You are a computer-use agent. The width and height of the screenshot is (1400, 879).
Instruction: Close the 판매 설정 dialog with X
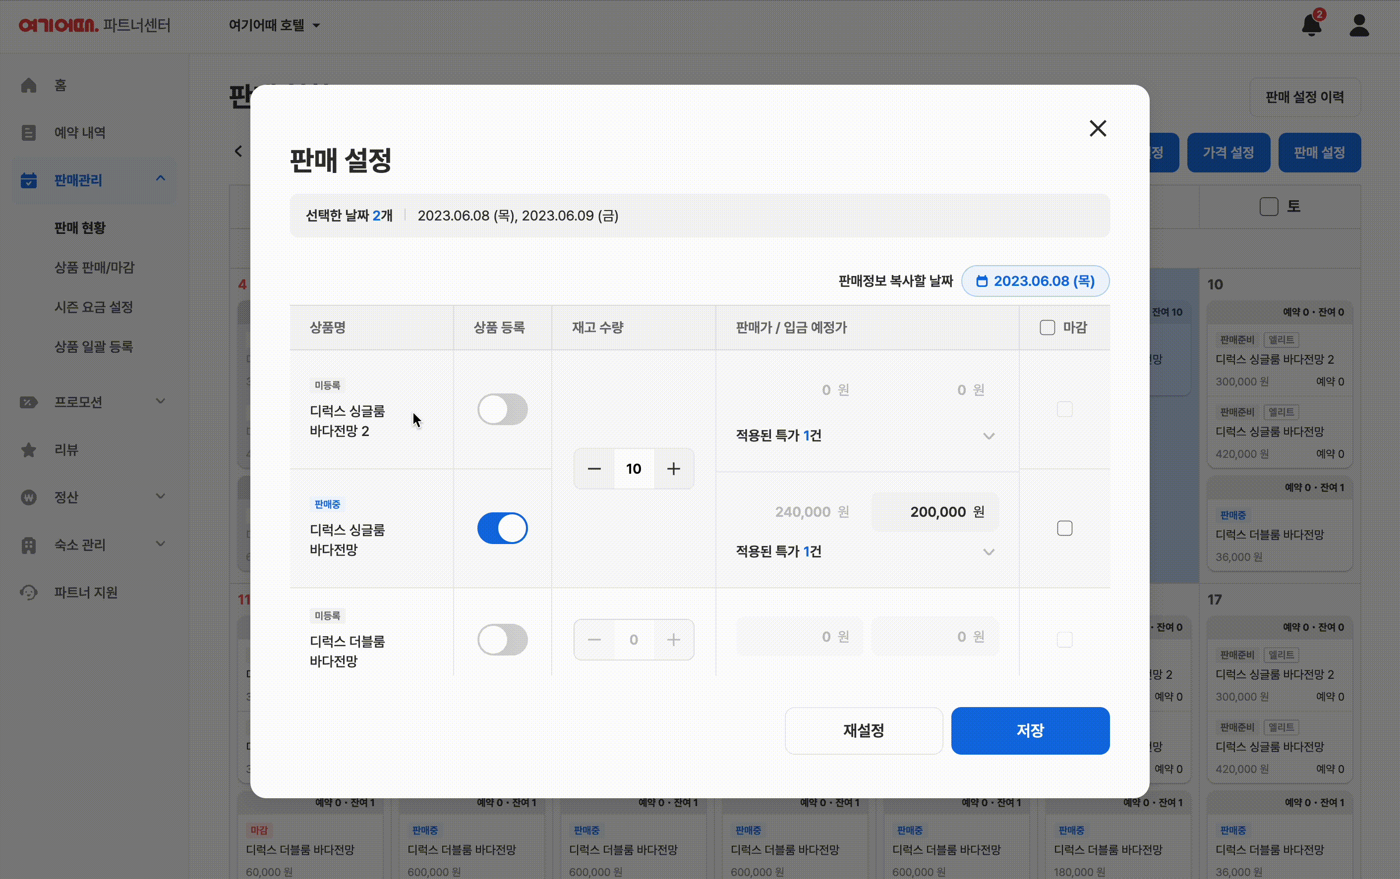1097,128
